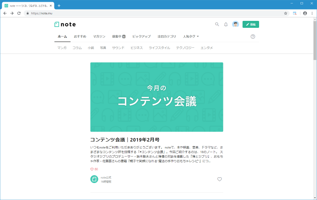The height and width of the screenshot is (200, 317).
Task: Expand the 人気タグ dropdown
Action: pos(191,37)
